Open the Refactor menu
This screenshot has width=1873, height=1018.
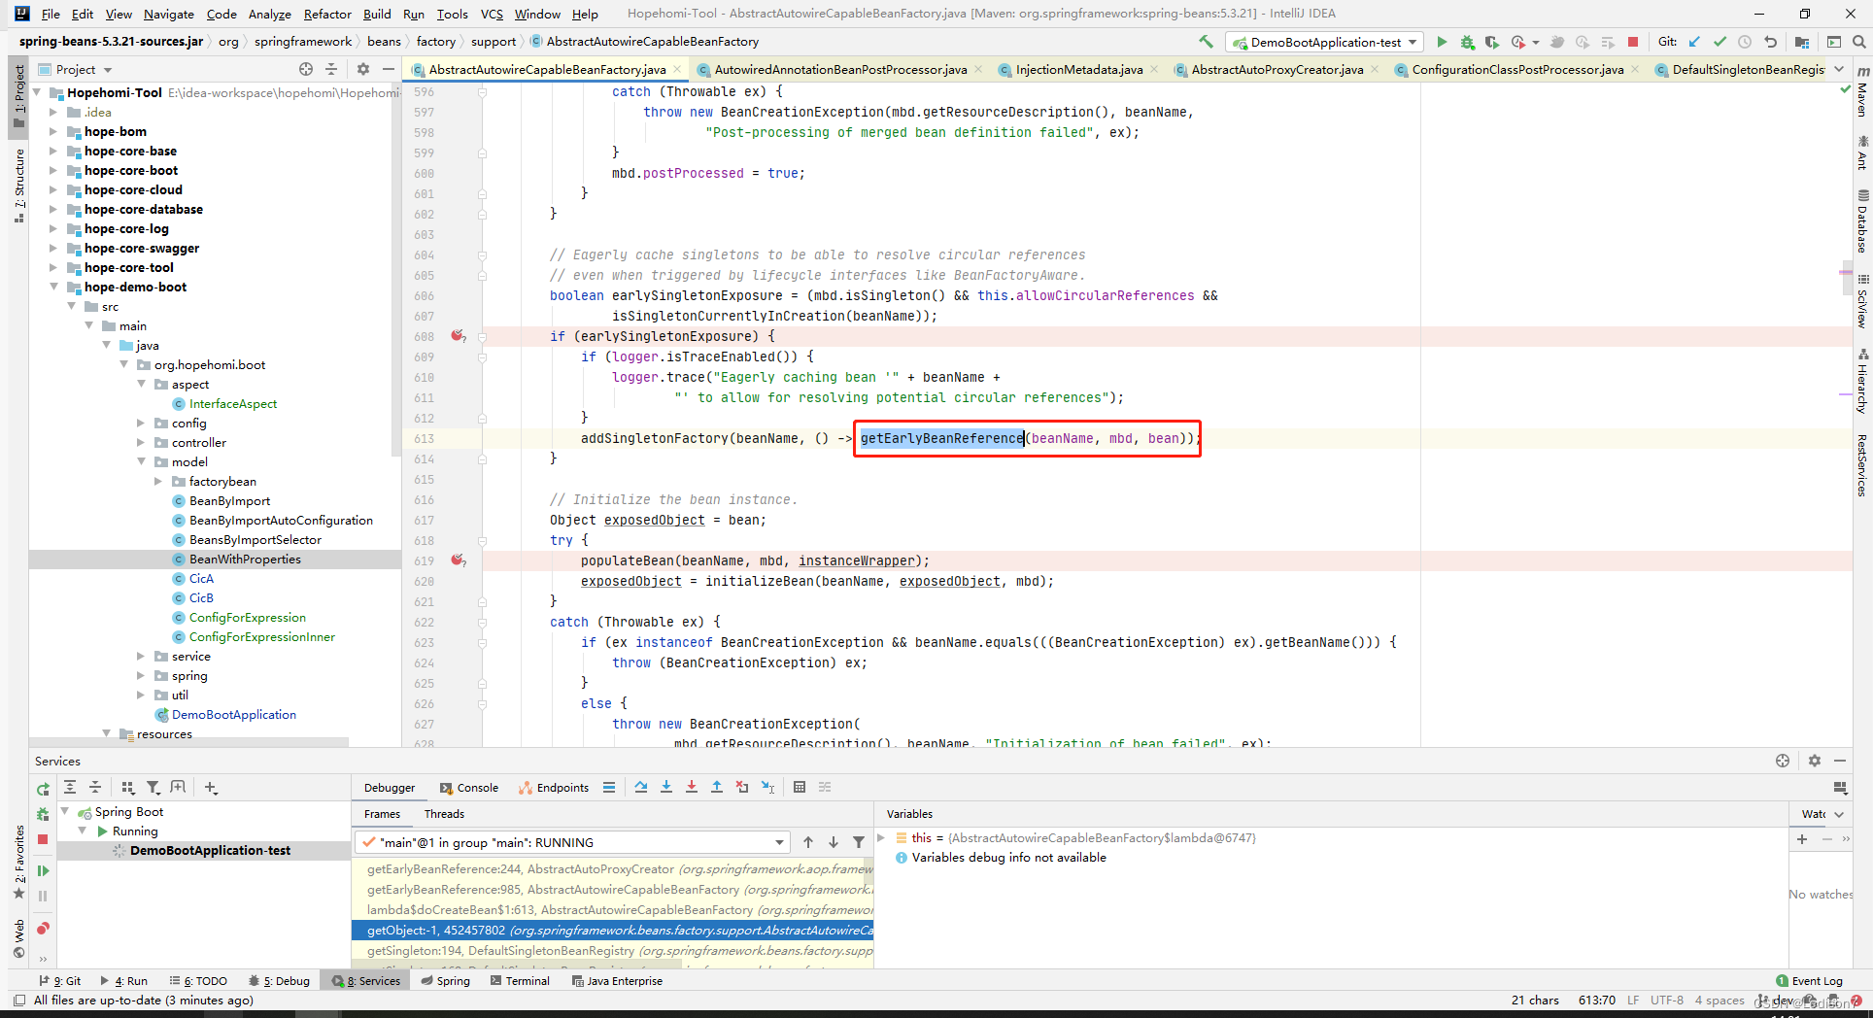click(x=327, y=14)
